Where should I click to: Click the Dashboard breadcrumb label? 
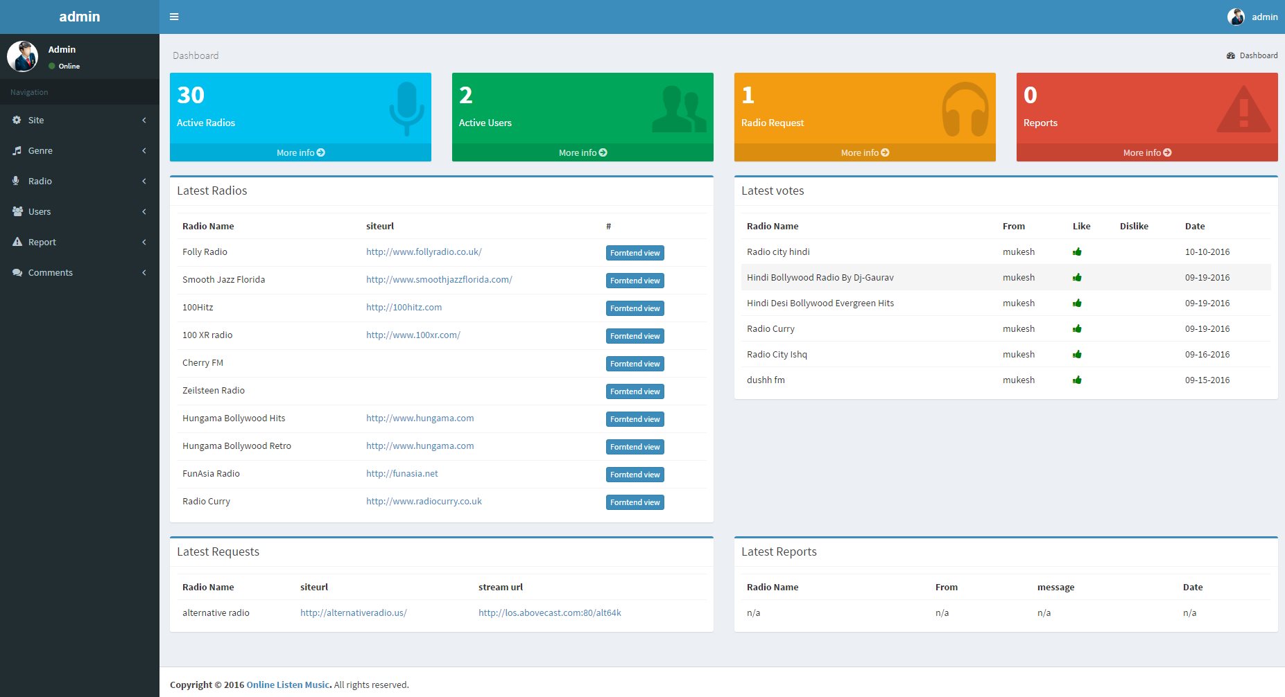click(196, 55)
